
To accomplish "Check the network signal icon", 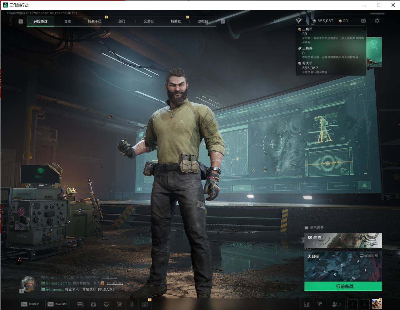I will pyautogui.click(x=299, y=21).
